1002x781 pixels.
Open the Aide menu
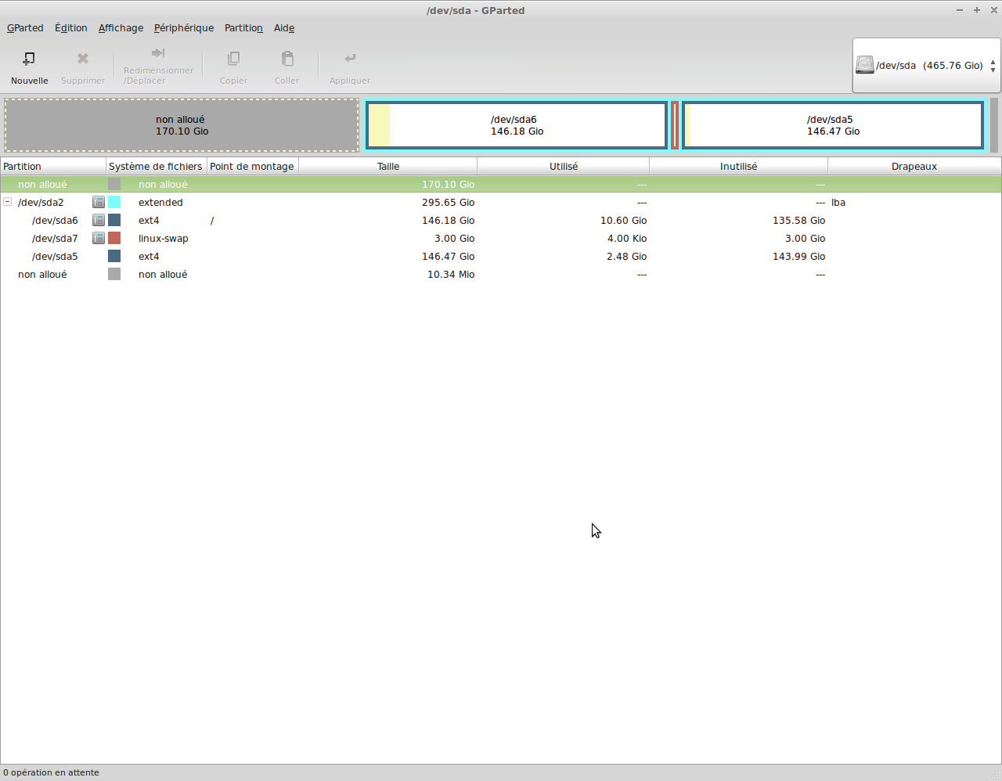[284, 28]
